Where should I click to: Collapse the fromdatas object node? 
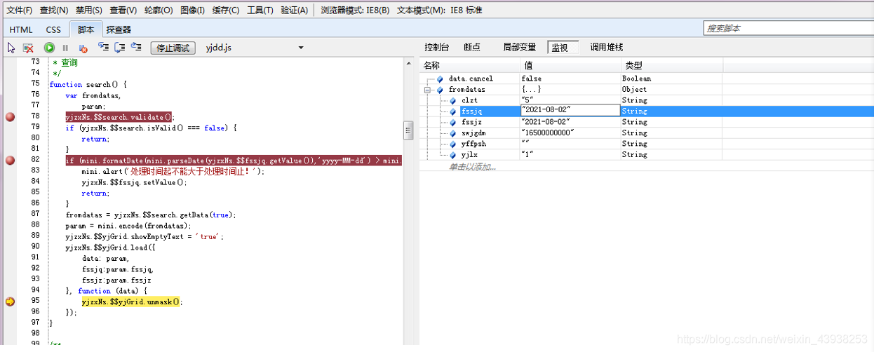[427, 90]
